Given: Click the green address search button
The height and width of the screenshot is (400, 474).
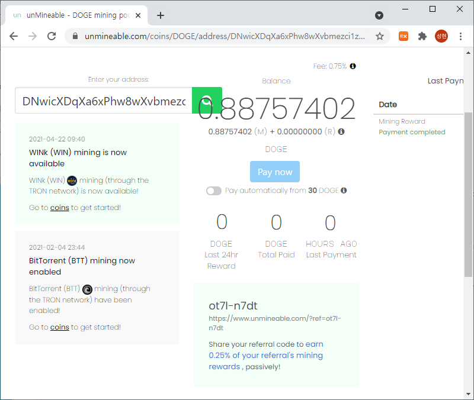Looking at the screenshot, I should pos(207,100).
